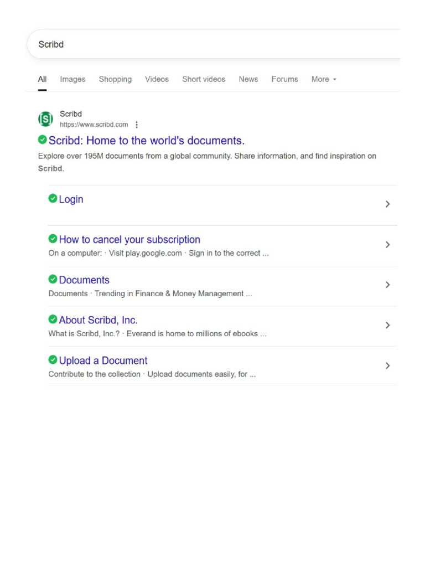Expand the Documents row chevron
This screenshot has height=567, width=425.
click(x=387, y=285)
